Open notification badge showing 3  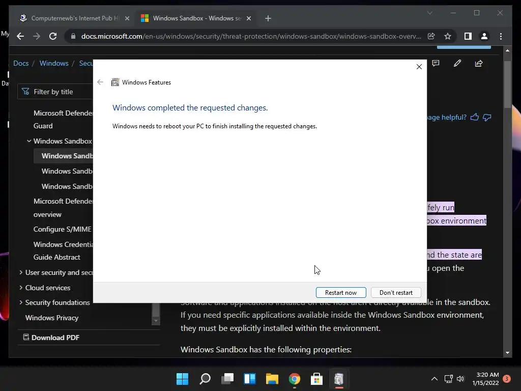pyautogui.click(x=507, y=379)
